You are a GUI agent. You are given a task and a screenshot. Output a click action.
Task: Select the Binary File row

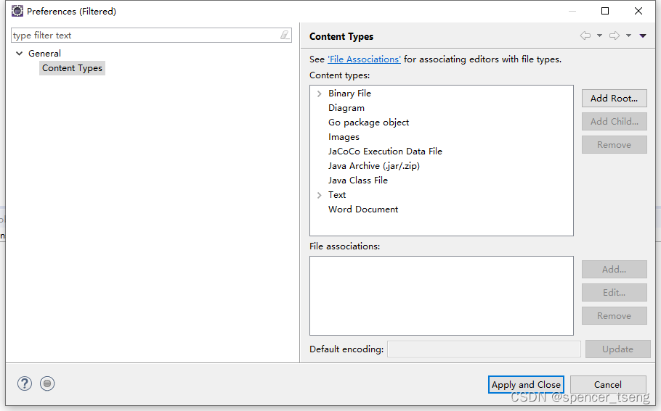click(x=350, y=94)
